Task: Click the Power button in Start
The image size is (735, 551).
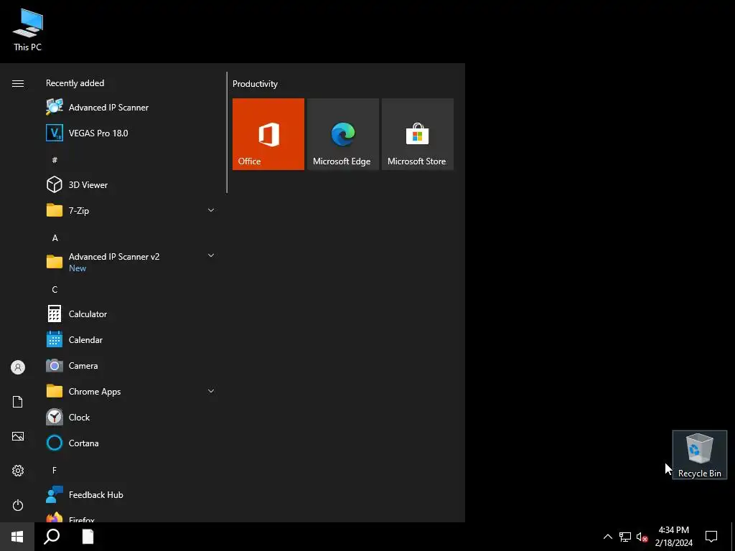Action: (x=18, y=505)
